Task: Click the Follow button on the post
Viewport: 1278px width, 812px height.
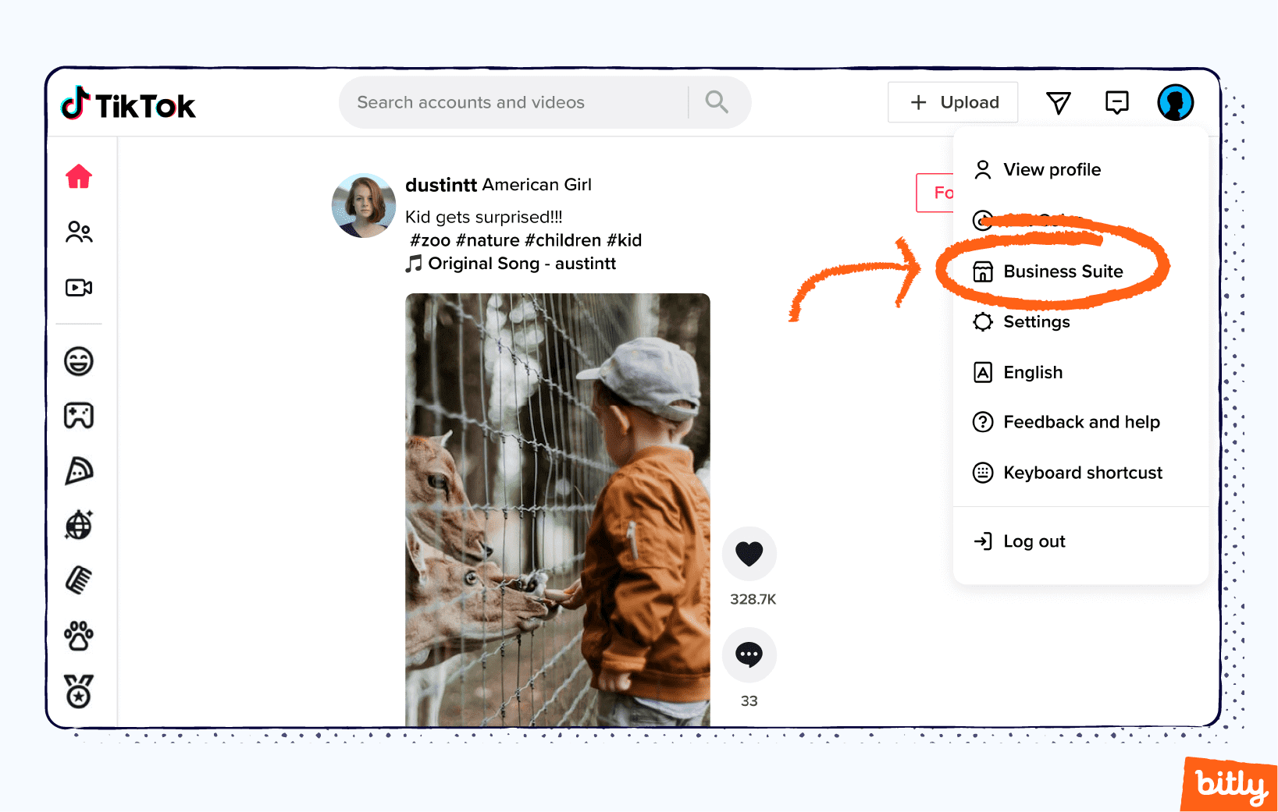Action: [x=935, y=193]
